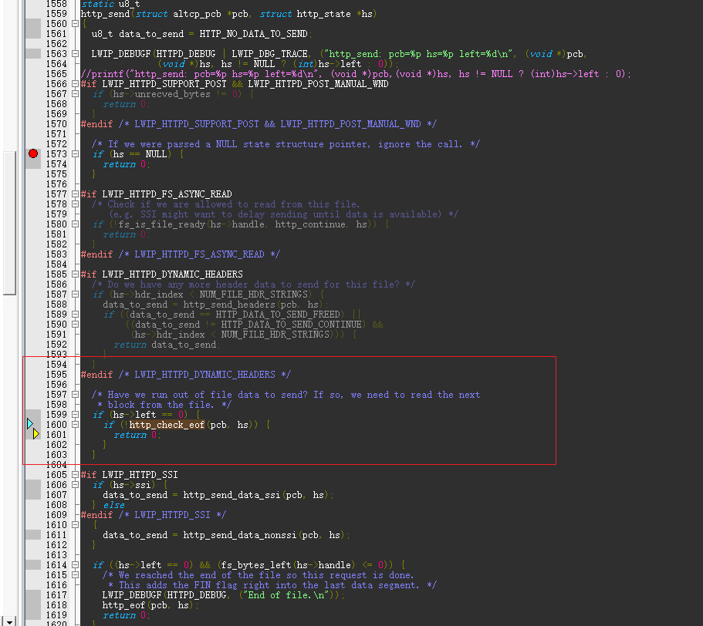This screenshot has width=703, height=626.
Task: Fold the if block at line 1614
Action: coord(75,565)
